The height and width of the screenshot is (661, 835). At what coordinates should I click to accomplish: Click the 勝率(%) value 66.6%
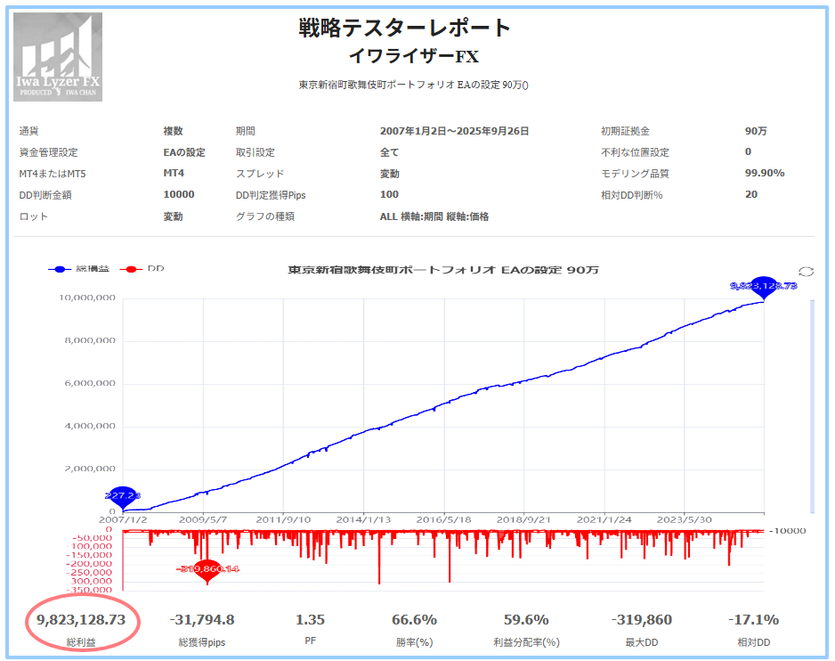pos(414,620)
